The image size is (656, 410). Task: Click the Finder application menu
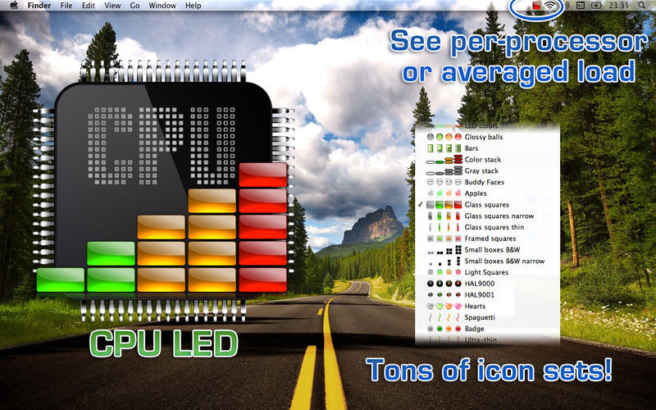tap(39, 6)
